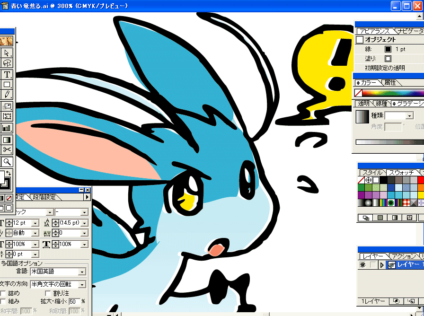Click the None box in Color panel
The height and width of the screenshot is (316, 424).
point(358,93)
